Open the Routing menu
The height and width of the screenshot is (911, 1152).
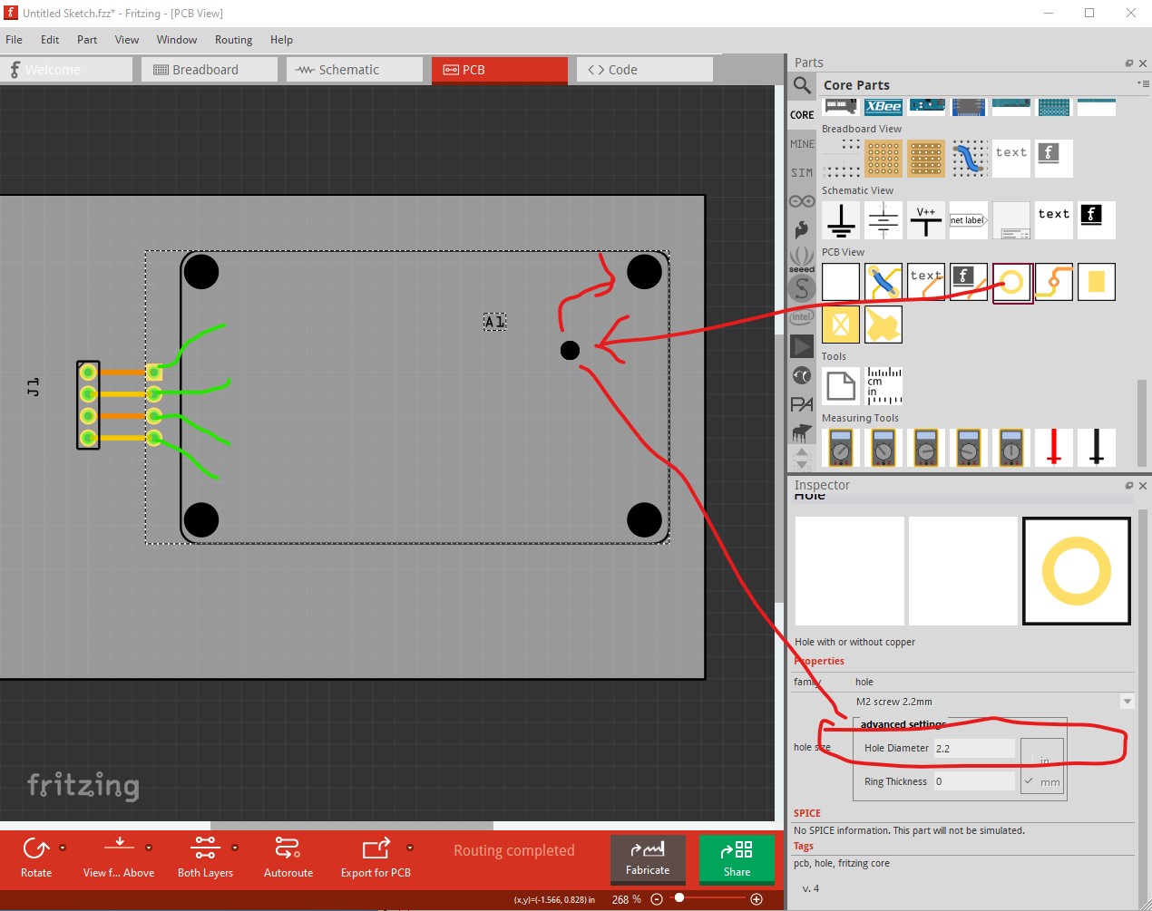click(233, 40)
